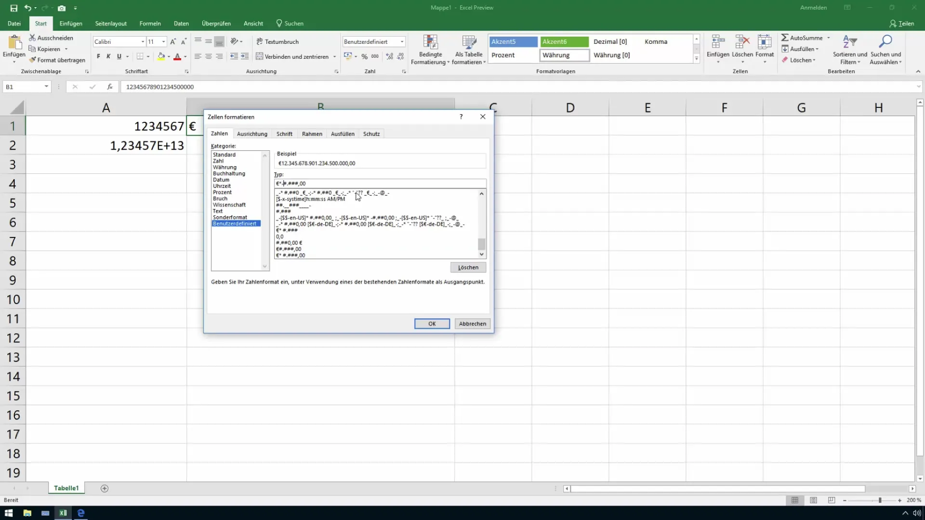Click Teilen share button
Screen dimensions: 925x520
902,23
